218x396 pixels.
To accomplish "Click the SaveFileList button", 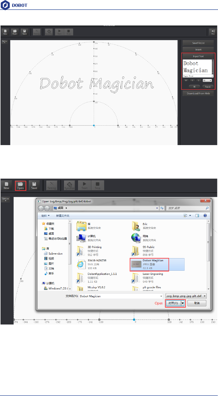I will click(198, 43).
